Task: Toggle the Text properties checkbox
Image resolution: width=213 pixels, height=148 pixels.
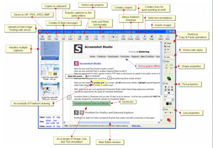Action: tap(164, 84)
